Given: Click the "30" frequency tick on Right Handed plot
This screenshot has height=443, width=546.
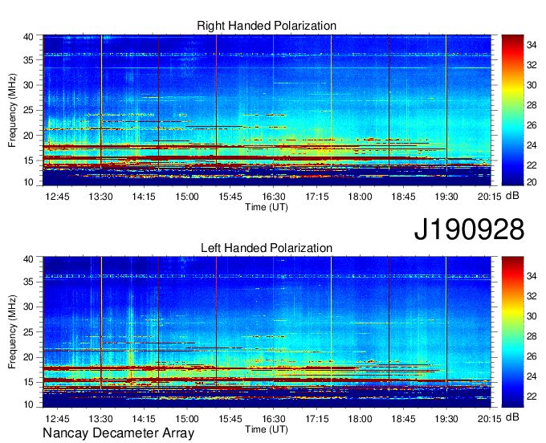Looking at the screenshot, I should tap(29, 85).
